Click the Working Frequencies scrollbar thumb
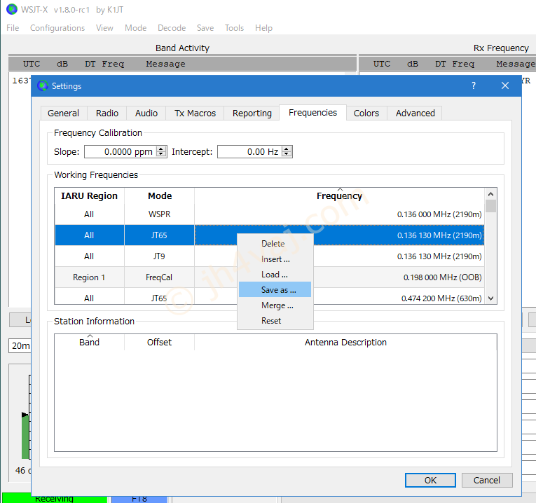536x503 pixels. 491,206
